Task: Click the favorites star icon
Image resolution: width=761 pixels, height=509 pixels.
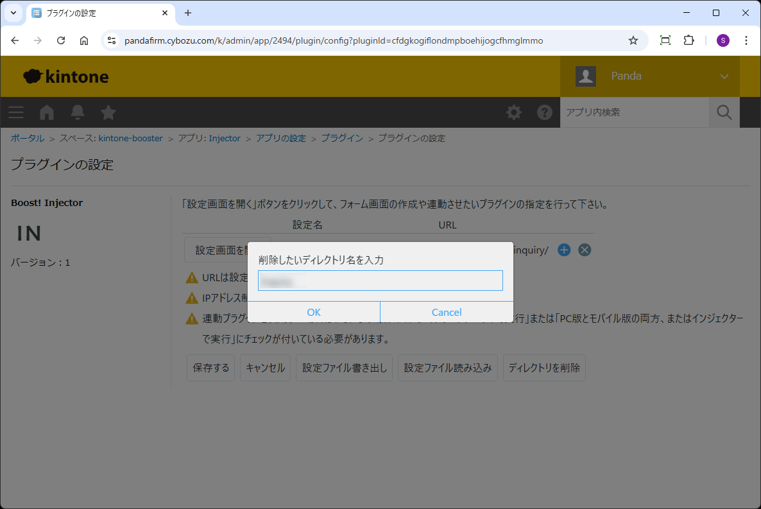Action: click(108, 112)
